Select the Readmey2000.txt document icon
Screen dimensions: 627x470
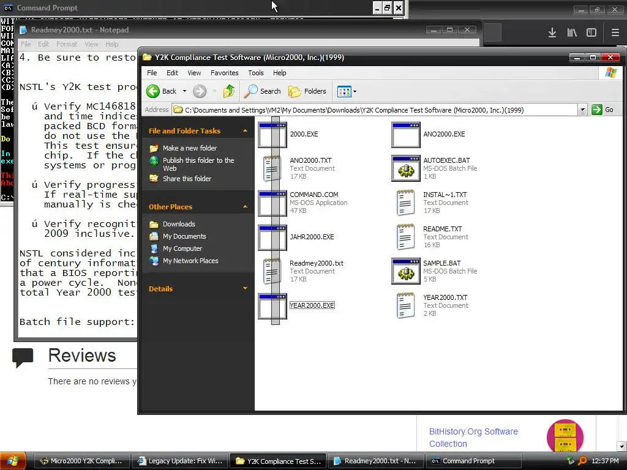click(272, 271)
